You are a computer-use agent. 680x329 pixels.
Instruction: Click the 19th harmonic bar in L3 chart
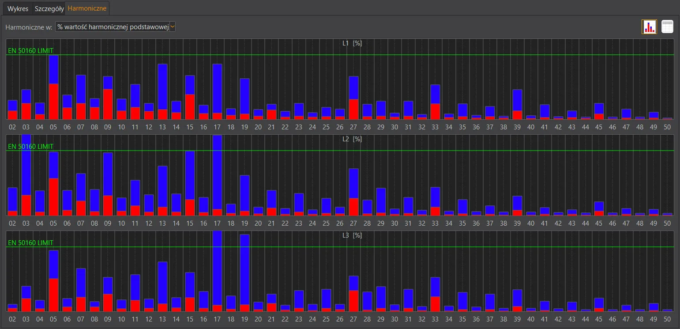(245, 273)
